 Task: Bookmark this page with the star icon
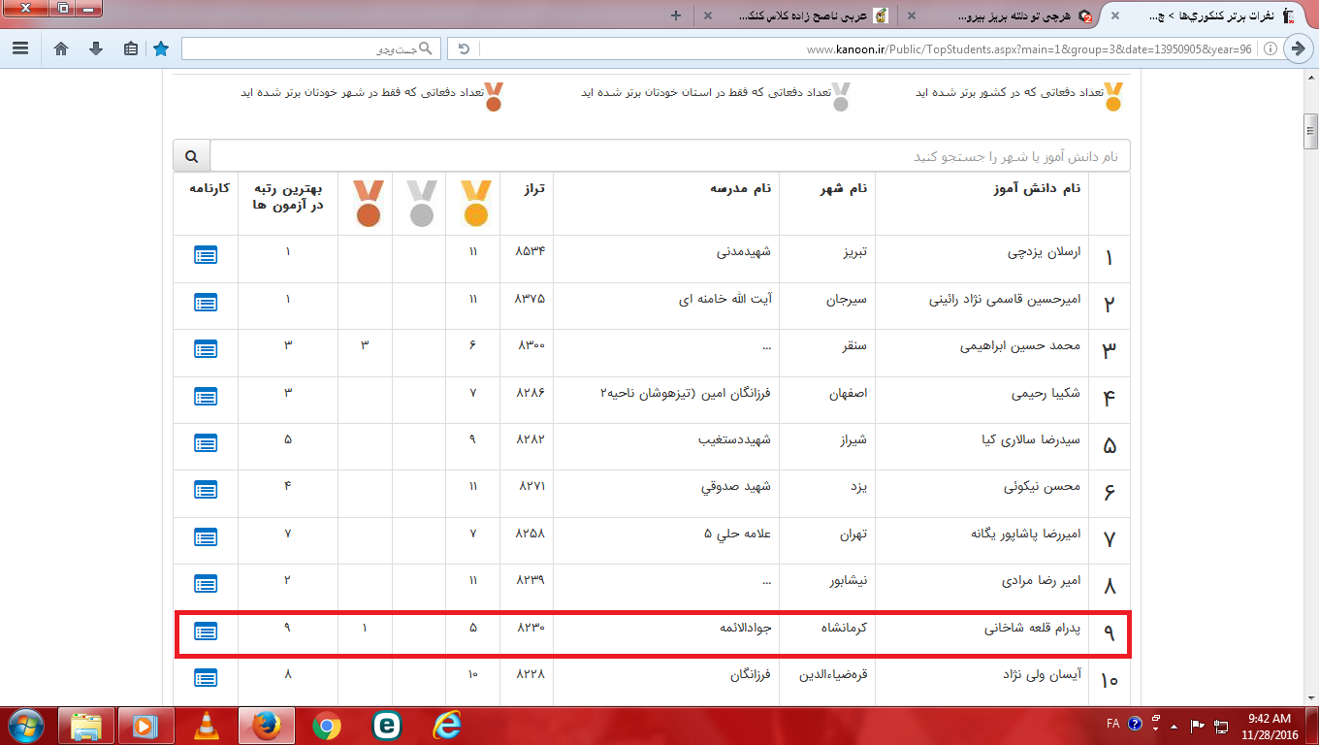(161, 49)
